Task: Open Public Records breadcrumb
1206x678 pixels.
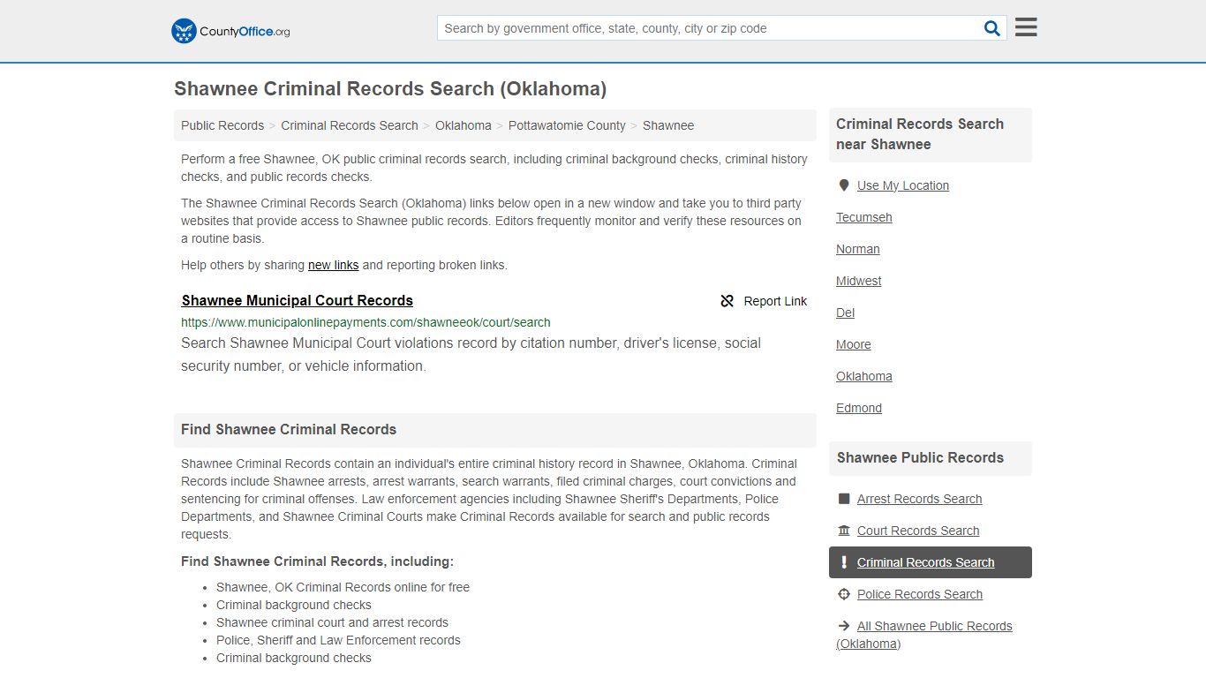Action: coord(222,125)
